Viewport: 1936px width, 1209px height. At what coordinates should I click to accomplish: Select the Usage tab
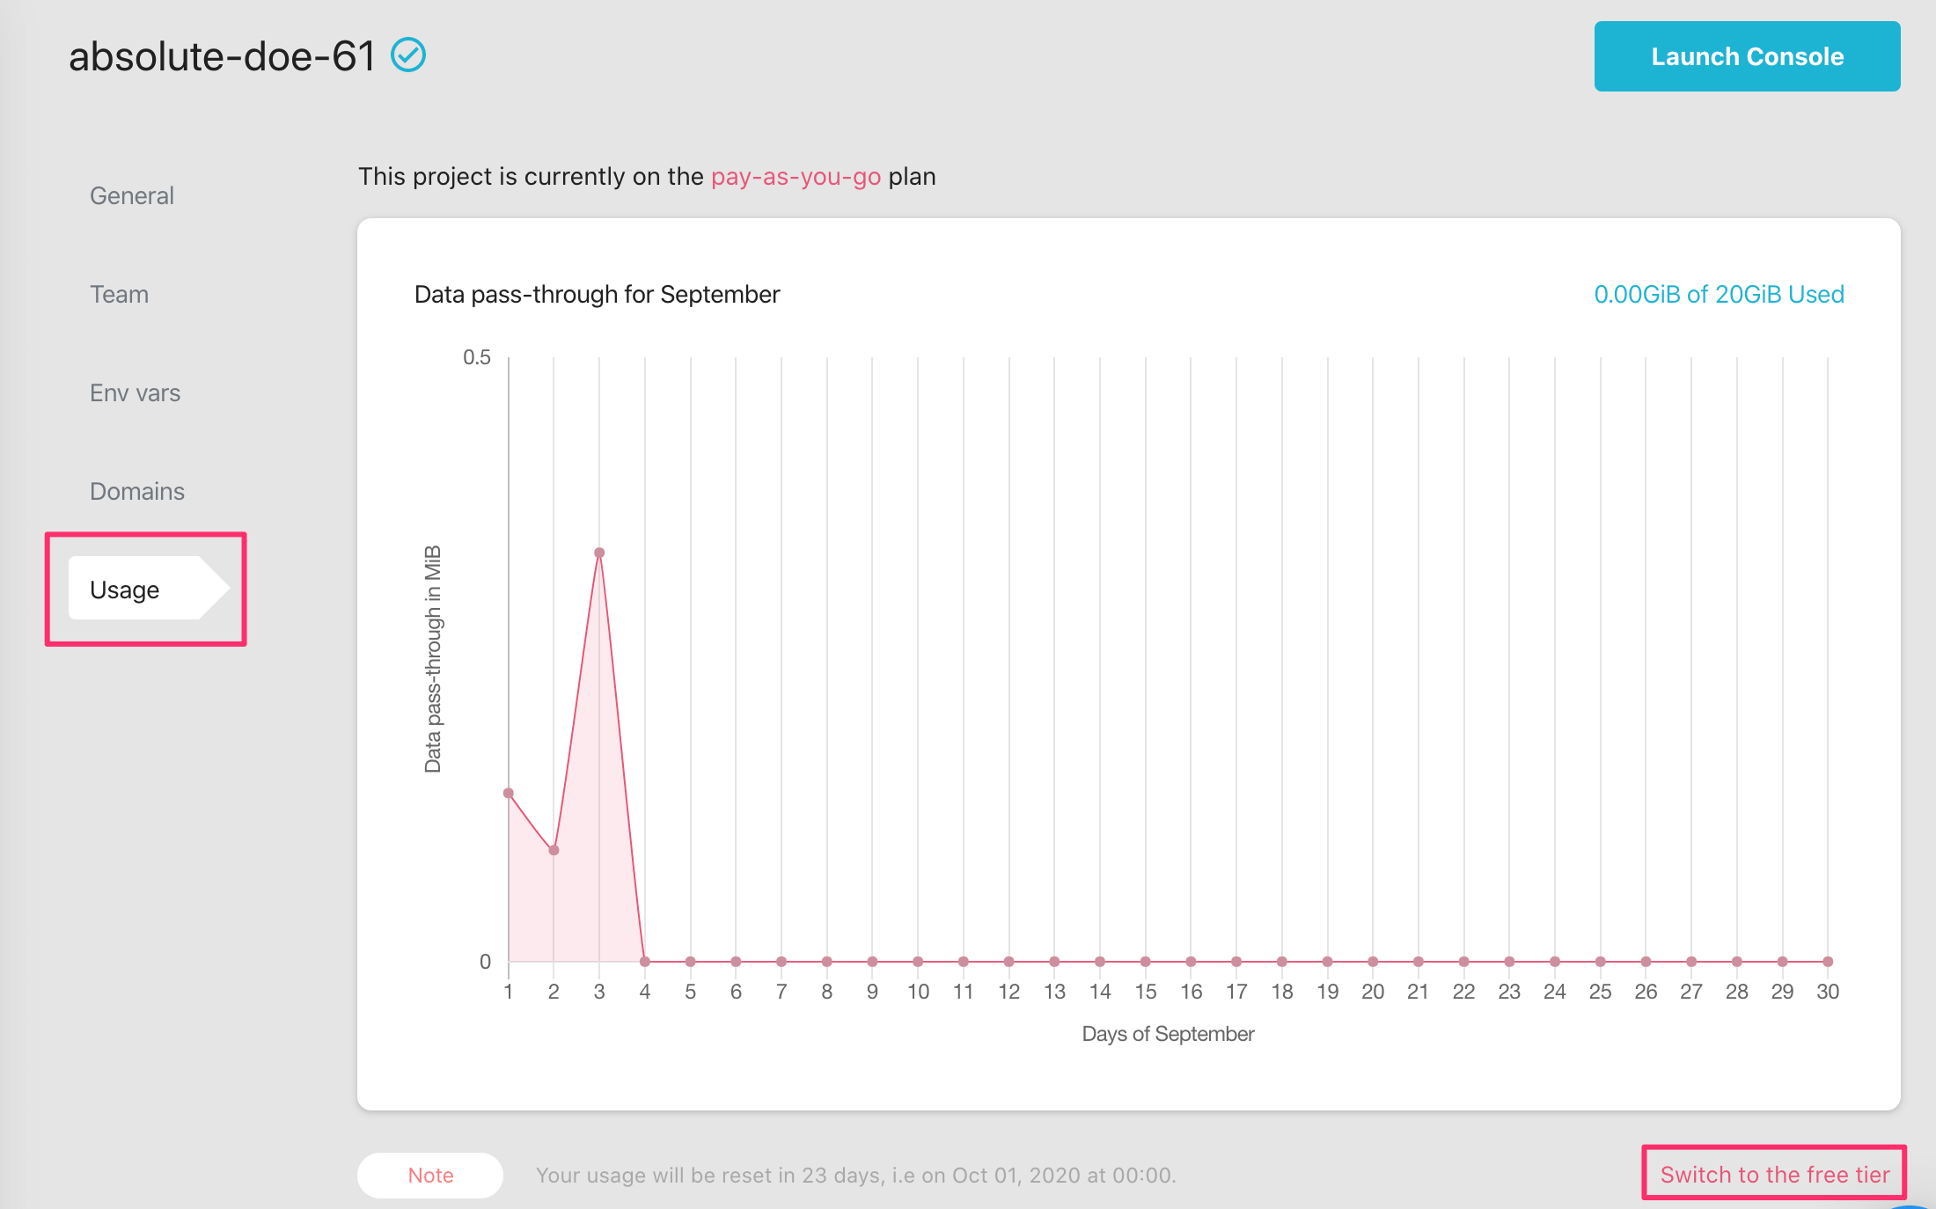pyautogui.click(x=125, y=590)
